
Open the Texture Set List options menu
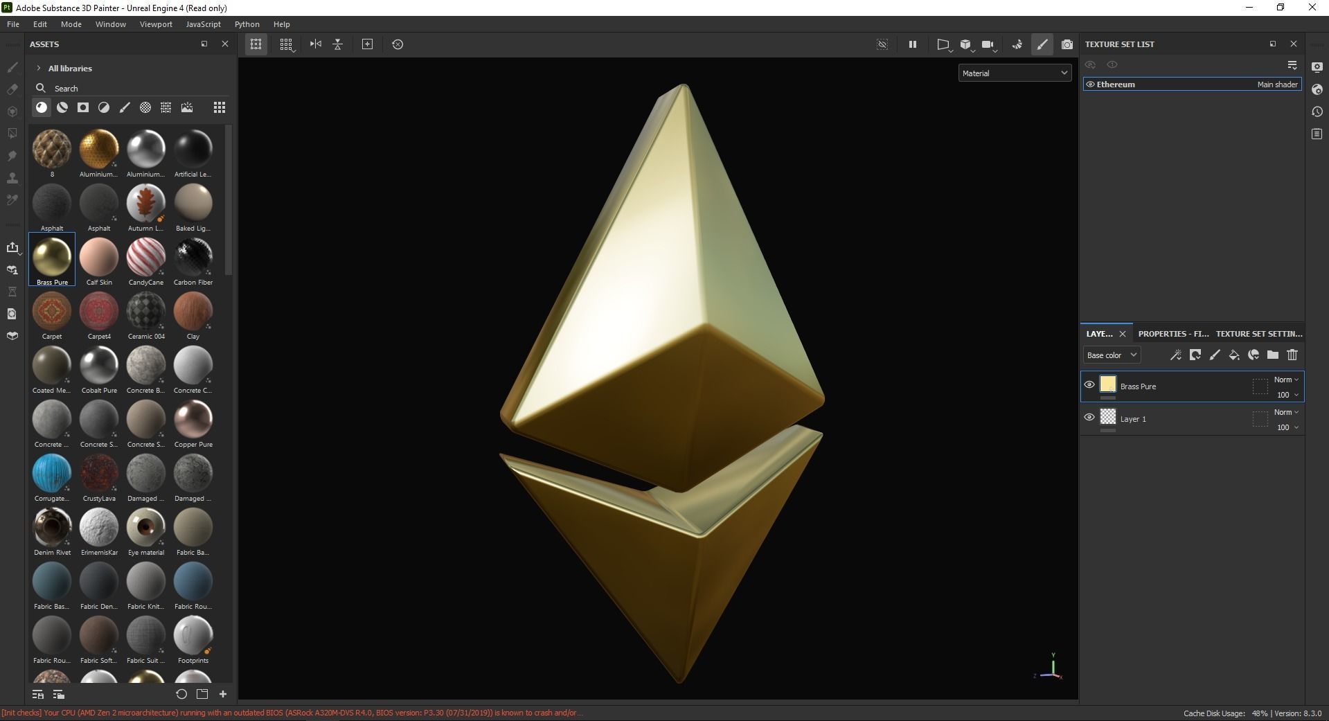pyautogui.click(x=1292, y=64)
